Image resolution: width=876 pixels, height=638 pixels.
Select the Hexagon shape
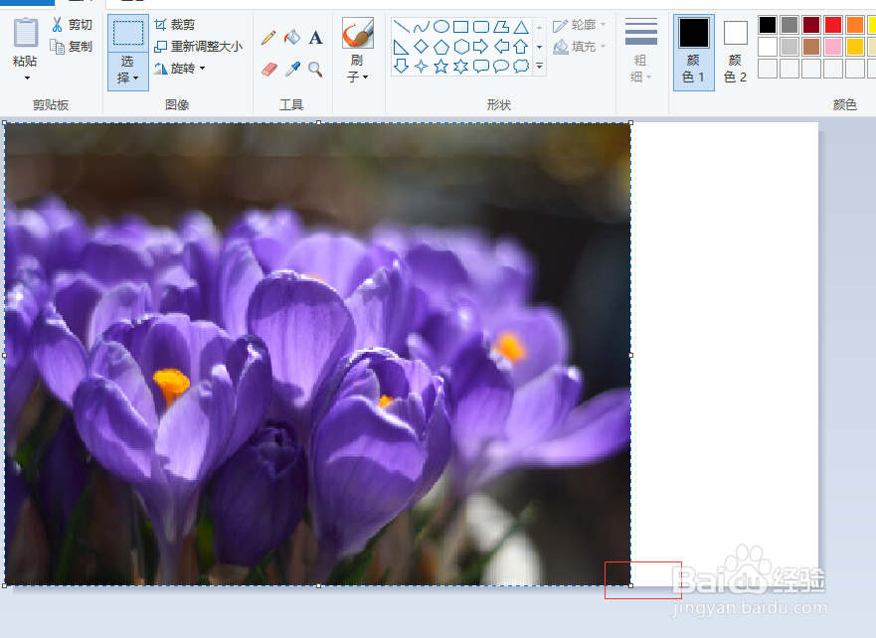point(461,47)
